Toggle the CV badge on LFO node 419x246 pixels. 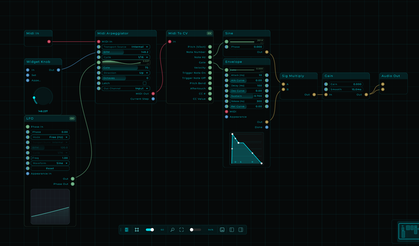pyautogui.click(x=72, y=118)
